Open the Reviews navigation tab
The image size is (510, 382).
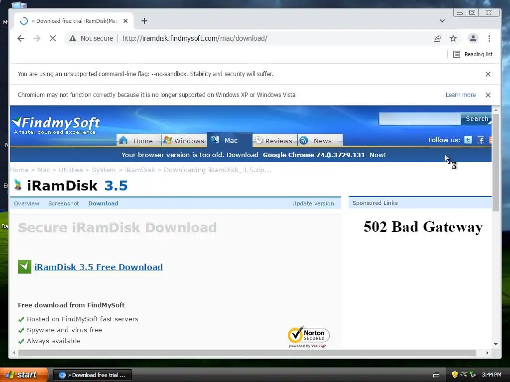coord(275,140)
